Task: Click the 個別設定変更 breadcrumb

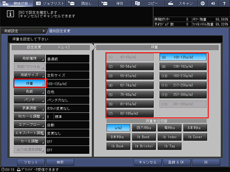Action: tap(60, 31)
